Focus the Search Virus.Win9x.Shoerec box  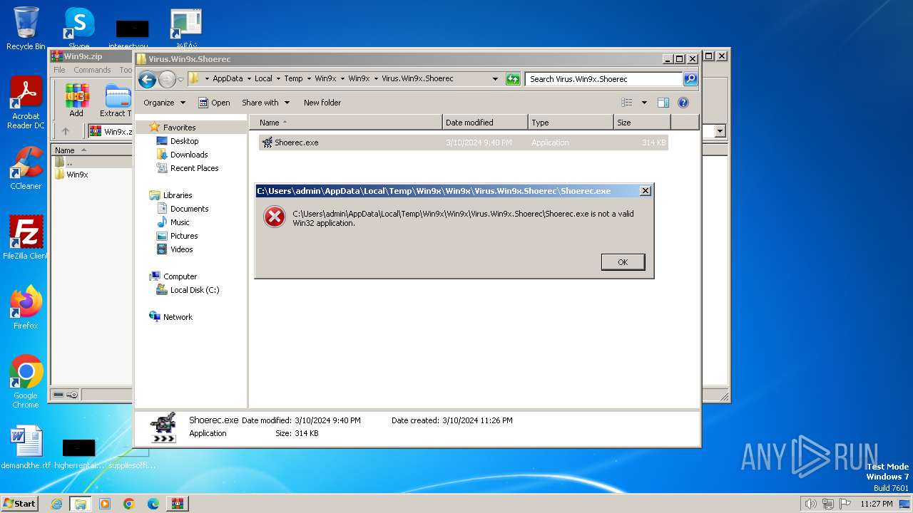click(604, 79)
